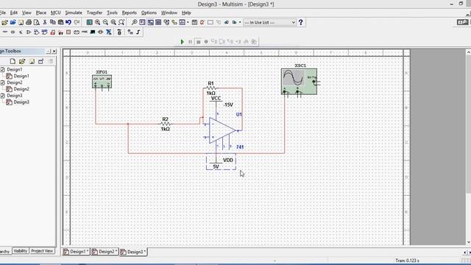Click the Open sample folder icon
471x265 pixels.
tap(13, 23)
